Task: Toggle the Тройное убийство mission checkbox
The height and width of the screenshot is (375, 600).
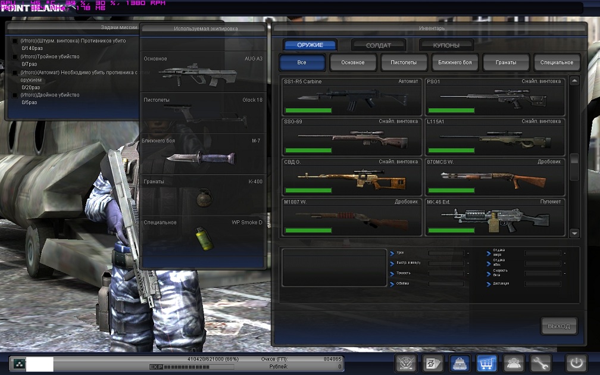Action: coord(15,57)
